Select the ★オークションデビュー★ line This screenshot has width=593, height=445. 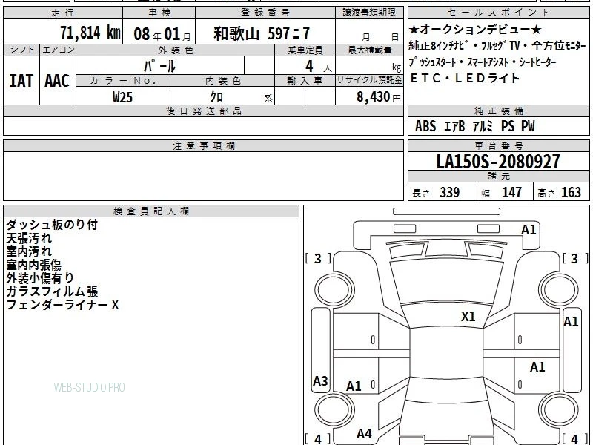475,30
